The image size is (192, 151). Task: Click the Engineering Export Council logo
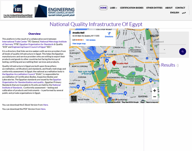[x=55, y=11]
